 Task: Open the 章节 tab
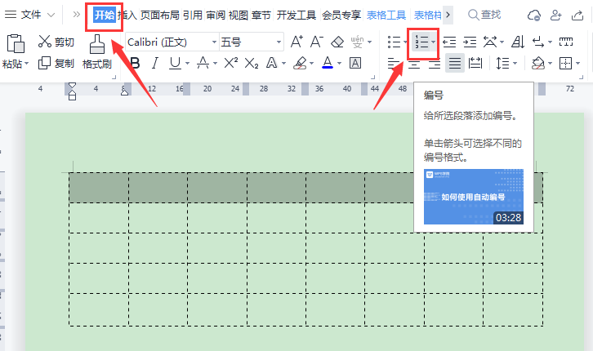[261, 16]
